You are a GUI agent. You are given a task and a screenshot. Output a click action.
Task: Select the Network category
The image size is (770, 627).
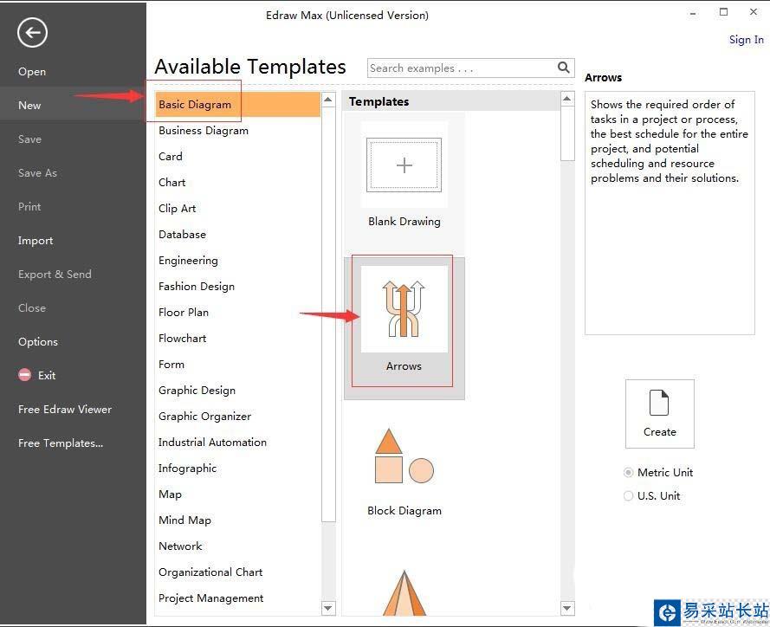pos(180,546)
